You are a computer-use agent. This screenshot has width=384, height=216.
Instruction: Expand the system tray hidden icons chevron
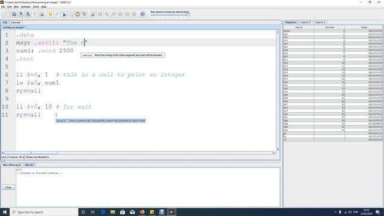pyautogui.click(x=335, y=212)
